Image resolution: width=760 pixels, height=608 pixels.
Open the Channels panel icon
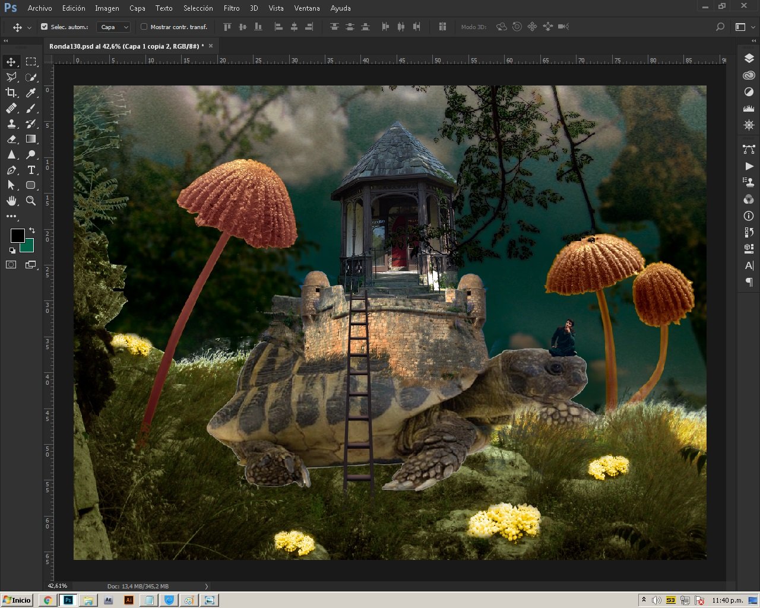click(x=749, y=199)
